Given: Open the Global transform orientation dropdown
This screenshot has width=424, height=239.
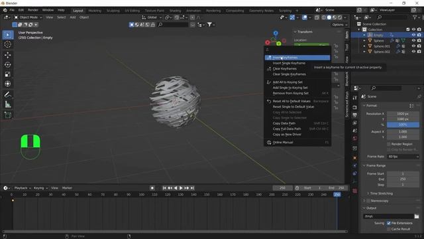Looking at the screenshot, I should pos(152,17).
